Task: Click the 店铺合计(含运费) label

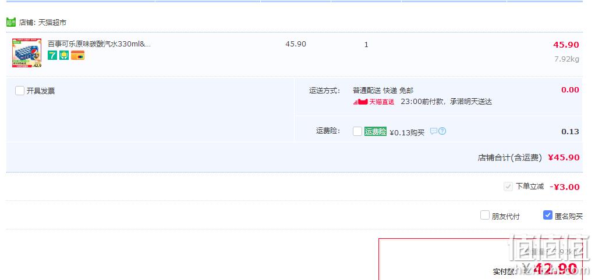Action: [x=509, y=158]
